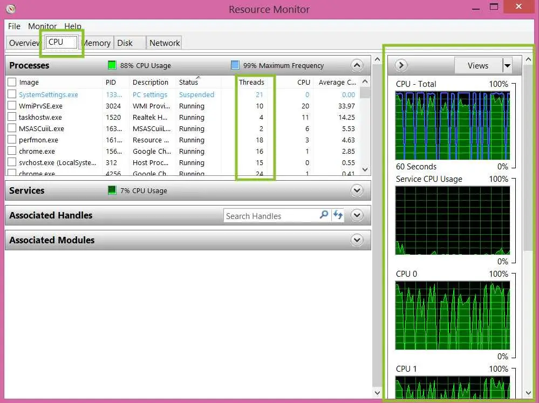539x403 pixels.
Task: Check the MSASCuiL.exe process checkbox
Action: tap(12, 128)
